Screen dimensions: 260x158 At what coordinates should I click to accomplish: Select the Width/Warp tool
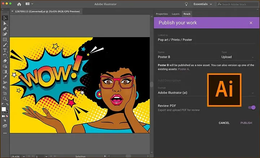tap(5, 82)
